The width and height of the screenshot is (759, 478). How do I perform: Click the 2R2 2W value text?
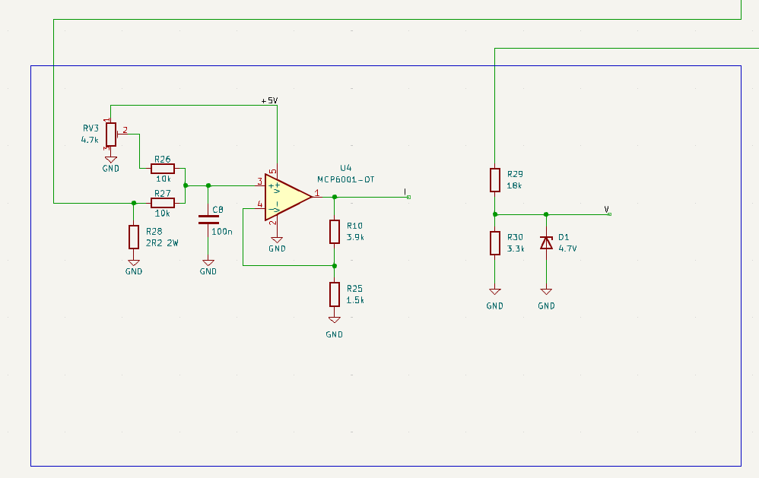(163, 243)
